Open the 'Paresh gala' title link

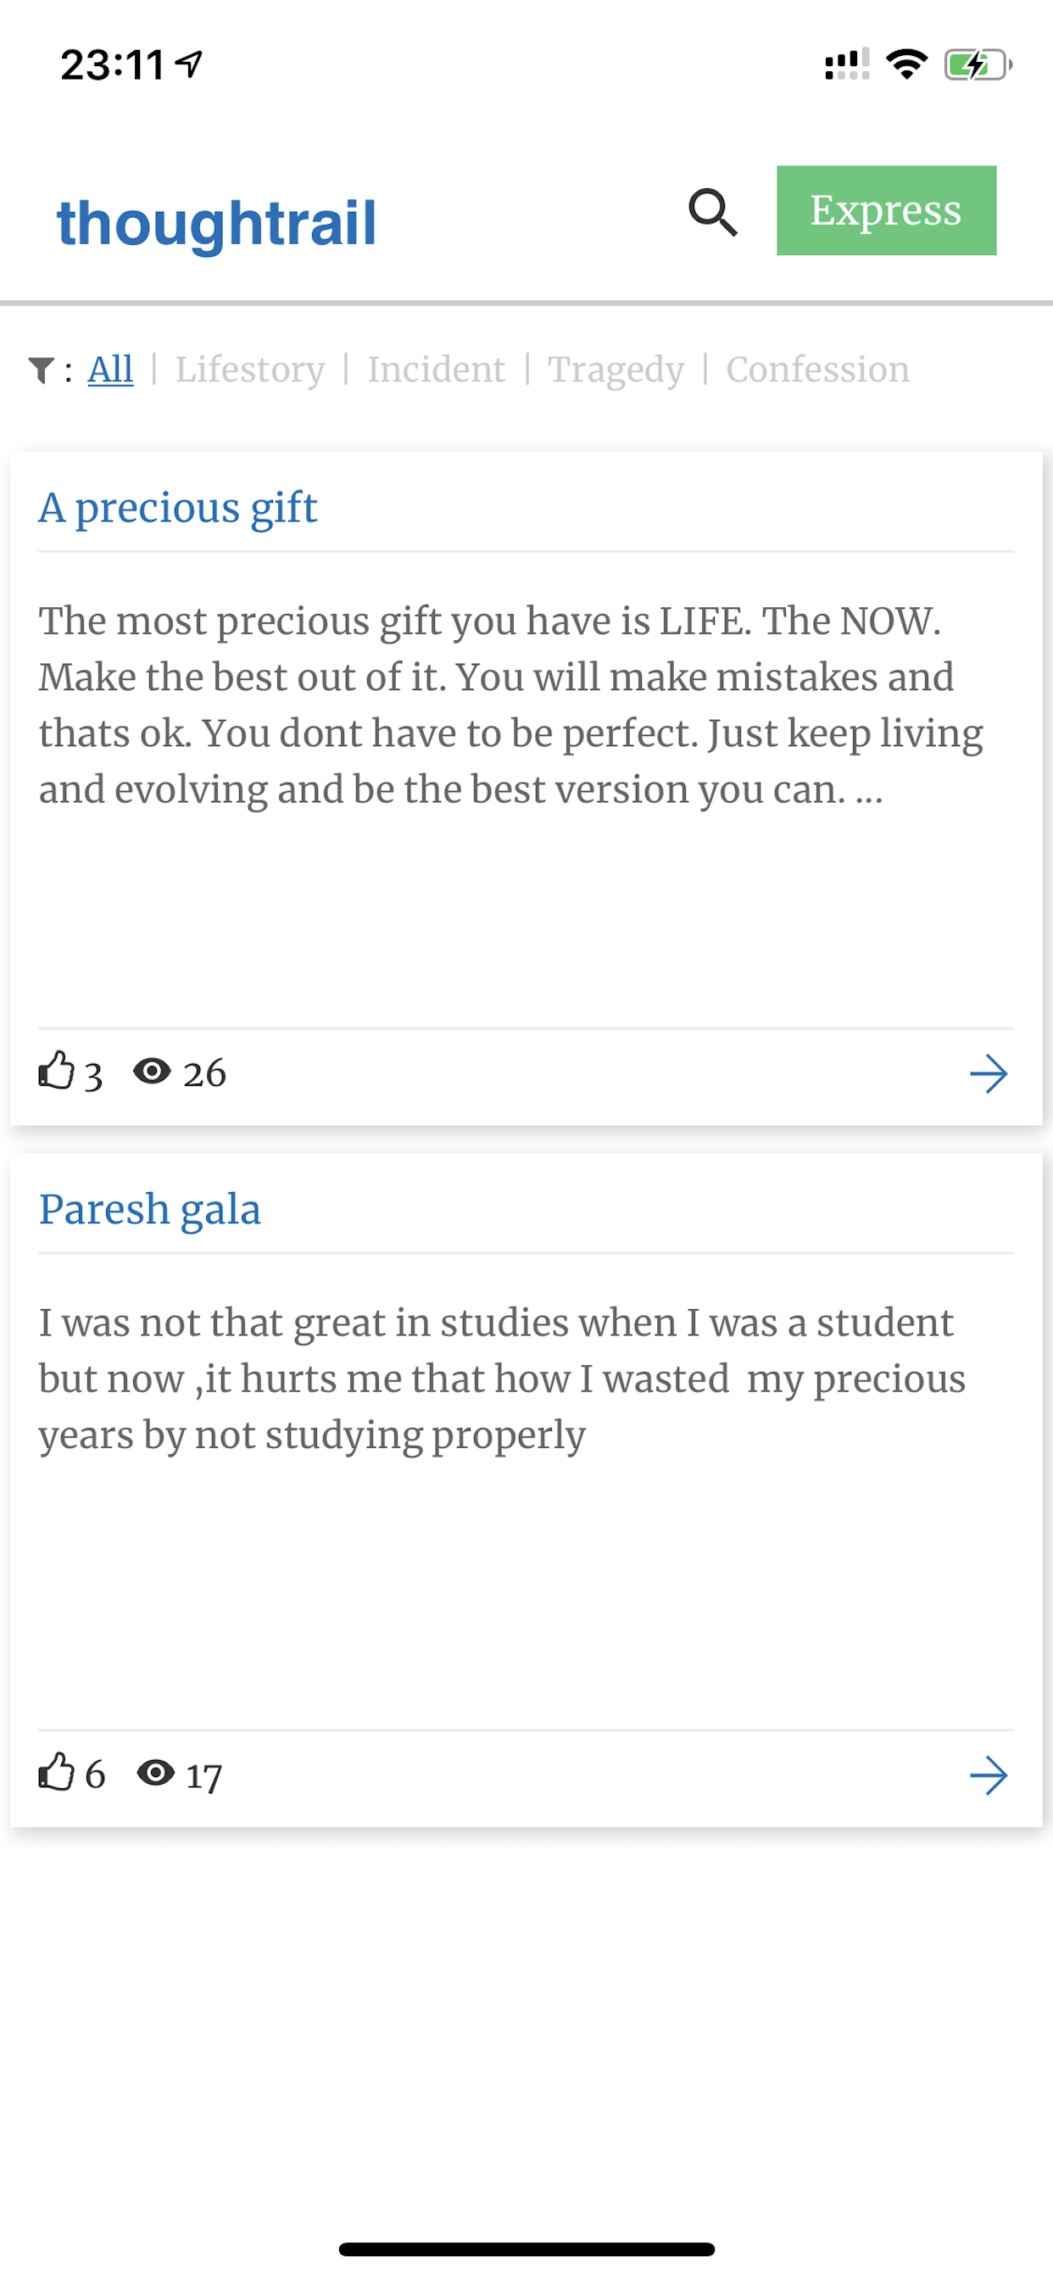coord(149,1208)
